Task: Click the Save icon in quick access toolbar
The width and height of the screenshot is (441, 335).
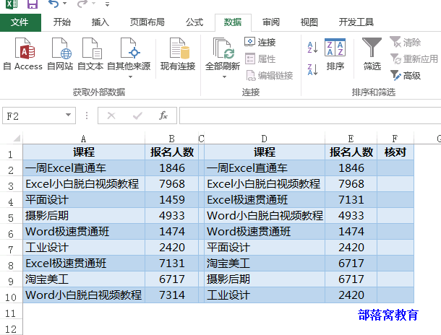Action: click(33, 4)
